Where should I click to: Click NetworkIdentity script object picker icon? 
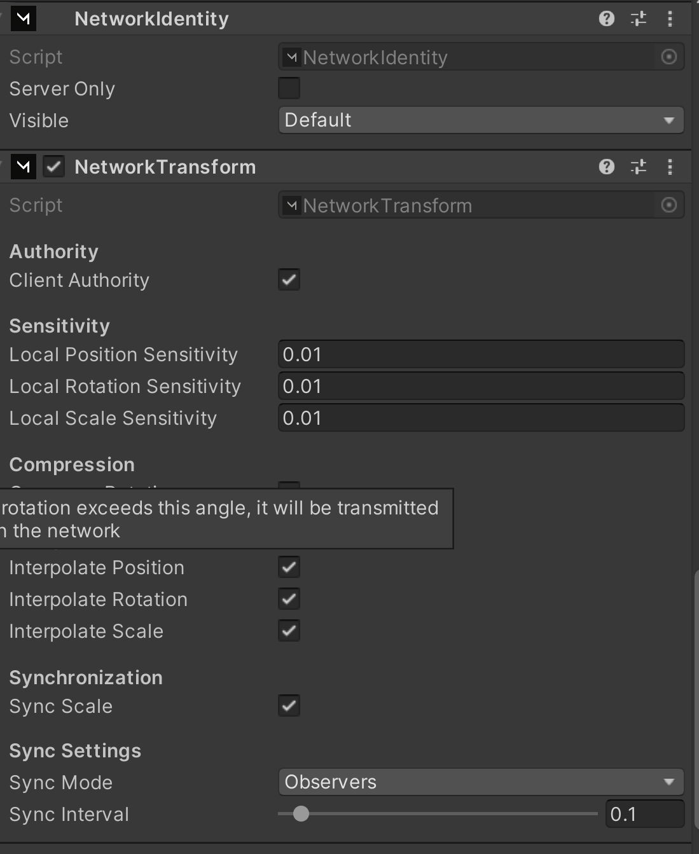tap(668, 57)
